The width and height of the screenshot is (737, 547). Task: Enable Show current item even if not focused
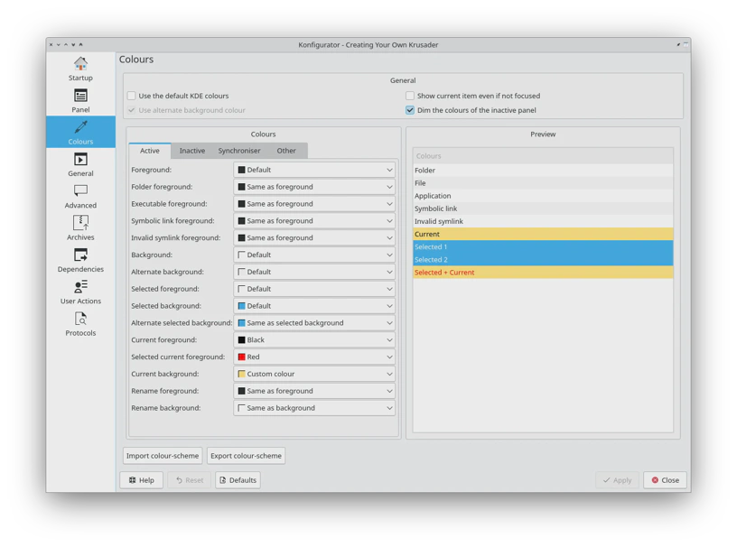(410, 96)
